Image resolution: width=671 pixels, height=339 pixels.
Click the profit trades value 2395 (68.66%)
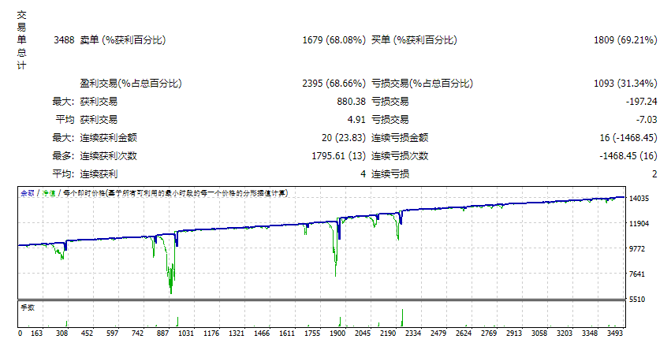point(334,83)
